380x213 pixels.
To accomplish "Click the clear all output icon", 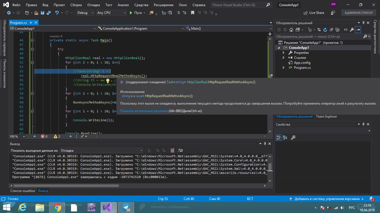I will [172, 150].
